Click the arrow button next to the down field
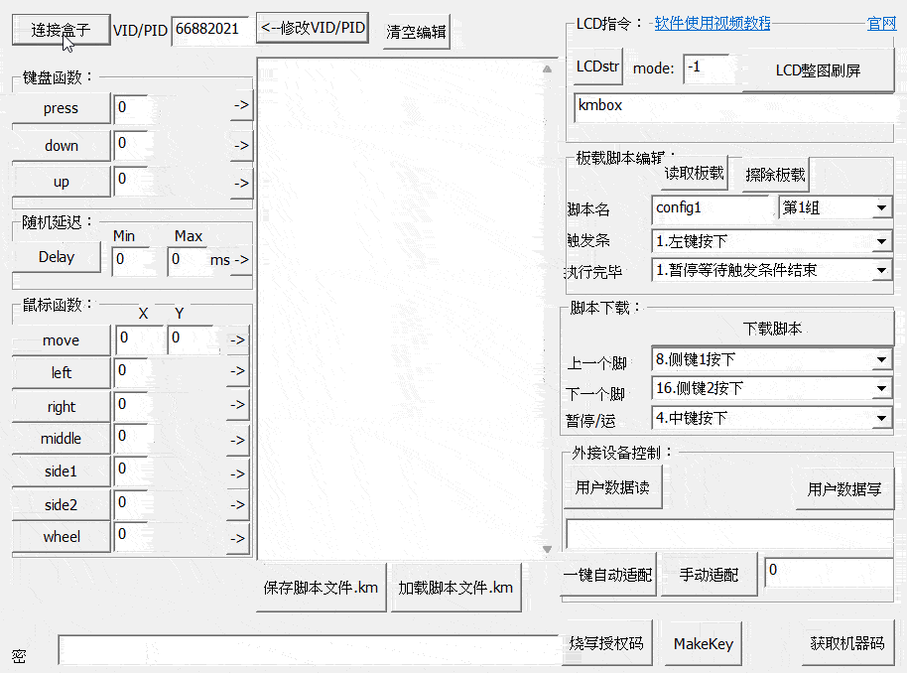Screen dimensions: 907x673 click(x=241, y=145)
